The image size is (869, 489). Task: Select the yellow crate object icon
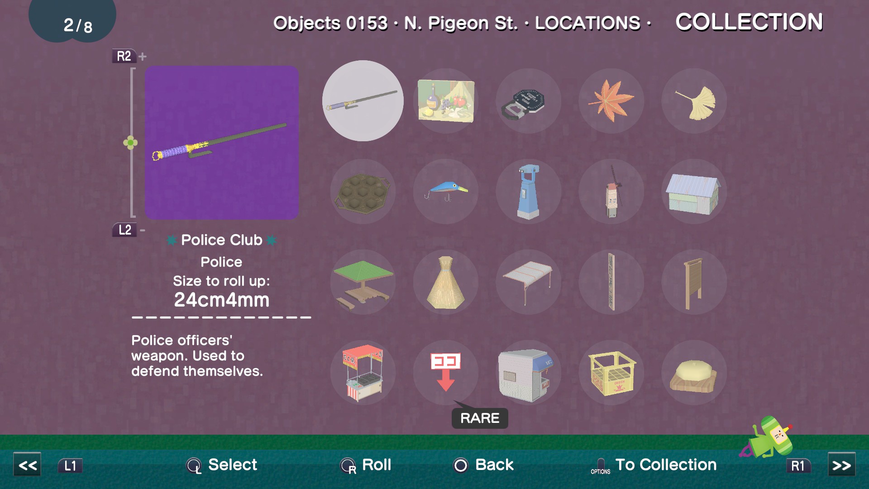[x=611, y=372]
